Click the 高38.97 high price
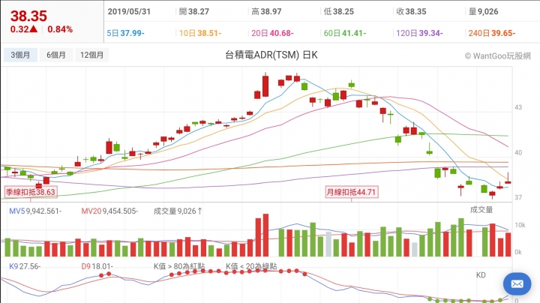Viewport: 540px width, 303px height. click(x=266, y=11)
